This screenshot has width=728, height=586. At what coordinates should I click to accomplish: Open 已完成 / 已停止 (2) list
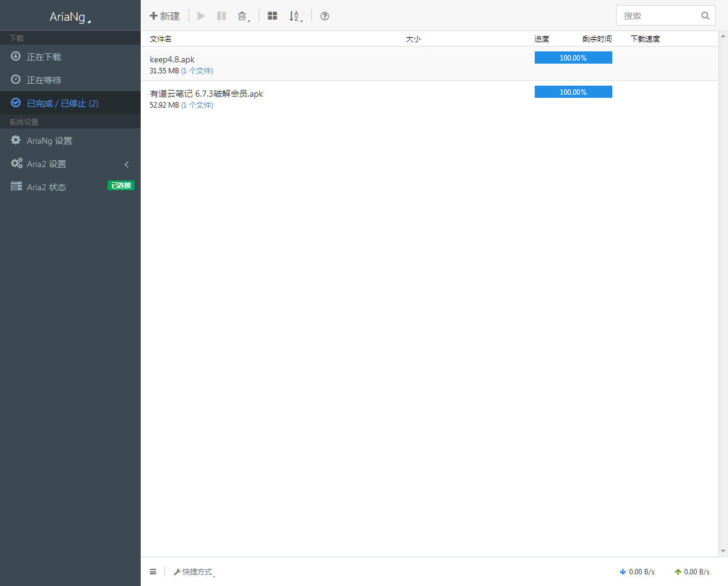pos(70,103)
